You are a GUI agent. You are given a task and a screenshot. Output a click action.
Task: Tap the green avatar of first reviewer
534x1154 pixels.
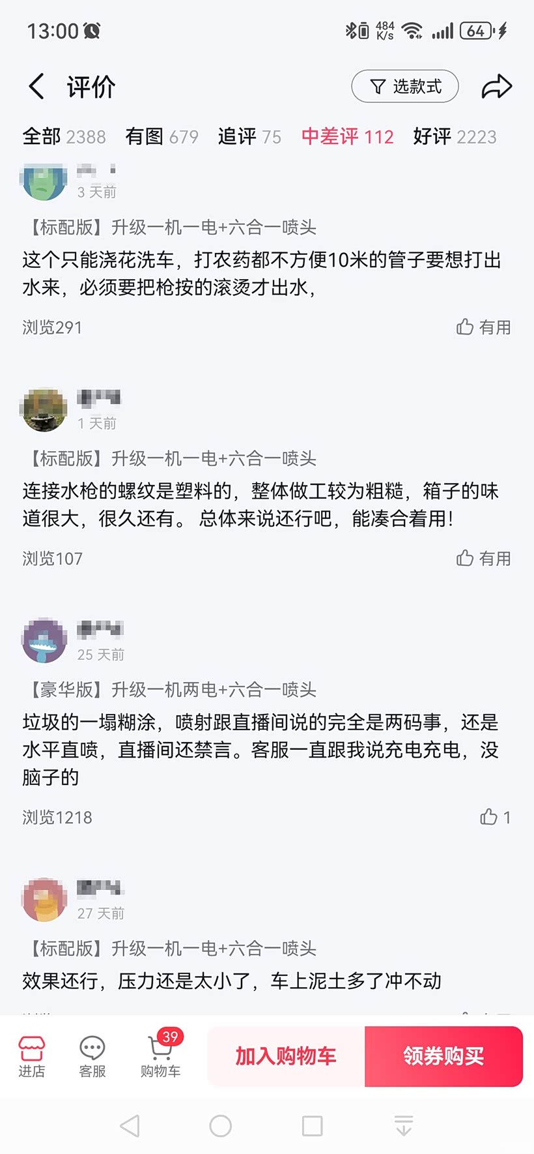(x=44, y=181)
